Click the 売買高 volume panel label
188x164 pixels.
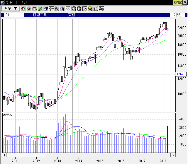pos(7,115)
